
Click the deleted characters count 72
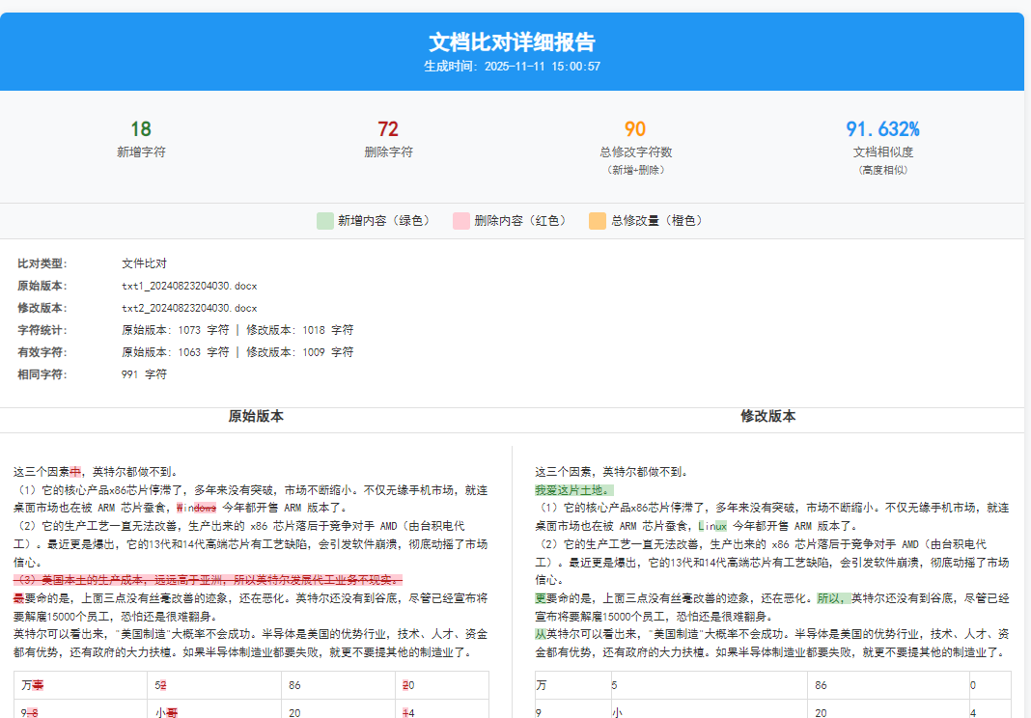[388, 129]
